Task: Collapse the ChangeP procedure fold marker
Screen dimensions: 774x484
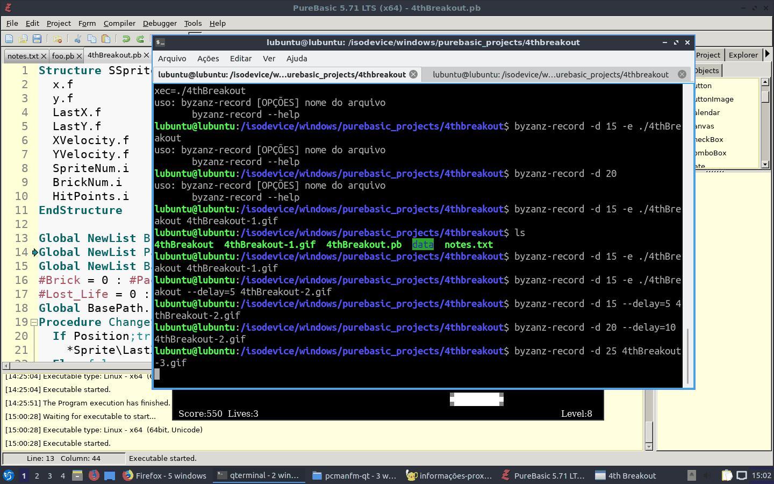Action: tap(33, 322)
